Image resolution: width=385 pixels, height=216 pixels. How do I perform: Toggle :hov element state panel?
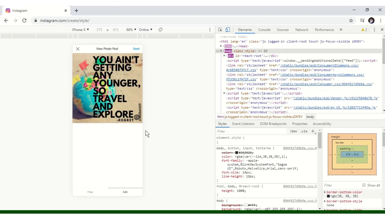pos(294,131)
